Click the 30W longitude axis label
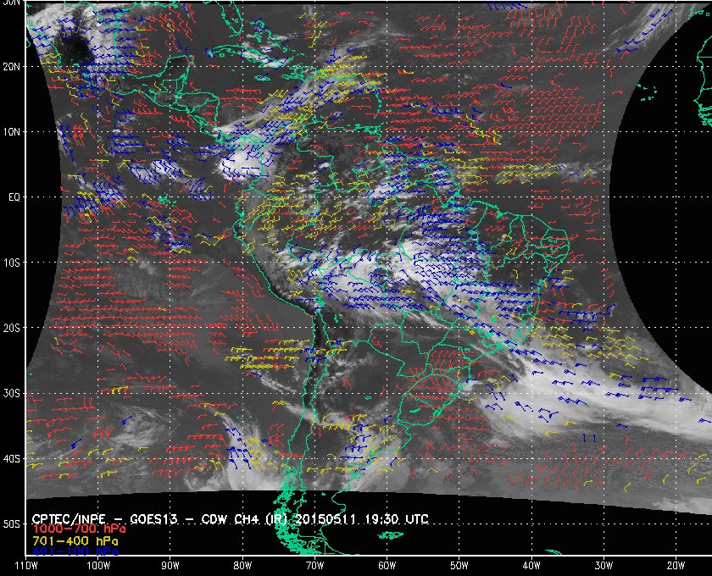 point(602,565)
